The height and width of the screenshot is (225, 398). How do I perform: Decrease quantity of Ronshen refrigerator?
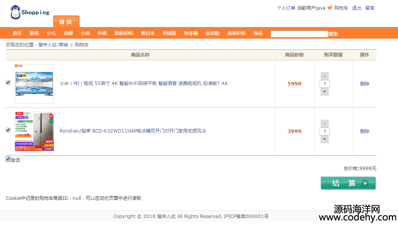(325, 124)
